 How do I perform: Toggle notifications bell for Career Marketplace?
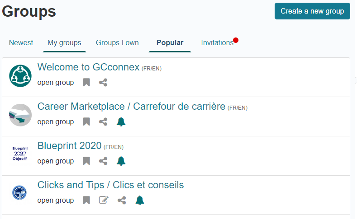pyautogui.click(x=121, y=121)
